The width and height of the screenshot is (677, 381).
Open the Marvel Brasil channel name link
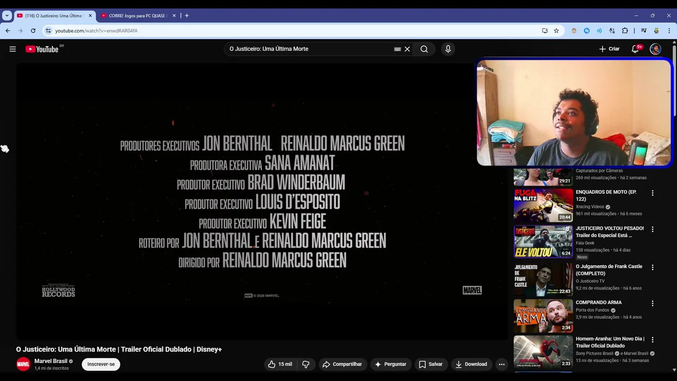(51, 361)
